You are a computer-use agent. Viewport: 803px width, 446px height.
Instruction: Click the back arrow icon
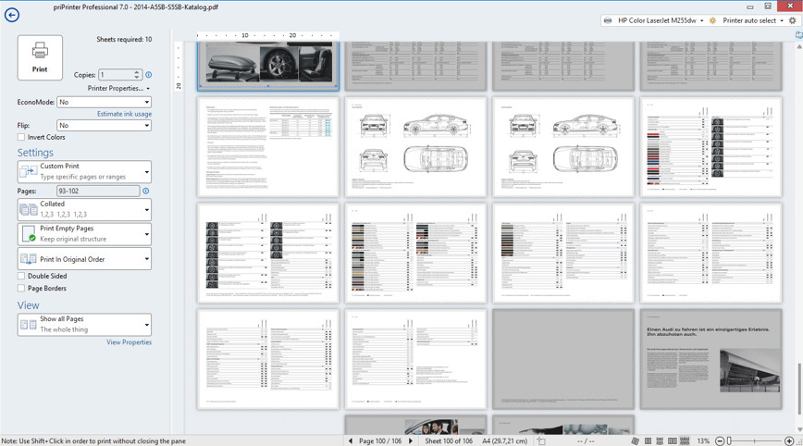(11, 16)
